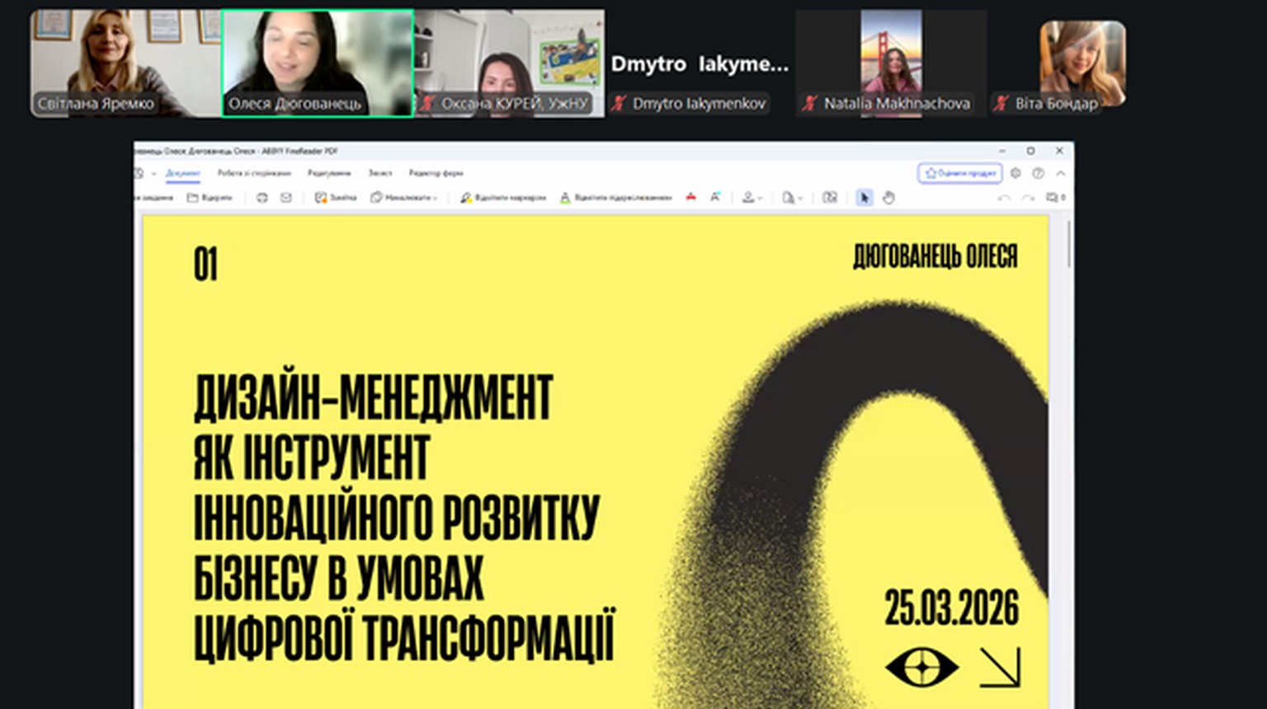Click the print icon in toolbar

coord(262,198)
